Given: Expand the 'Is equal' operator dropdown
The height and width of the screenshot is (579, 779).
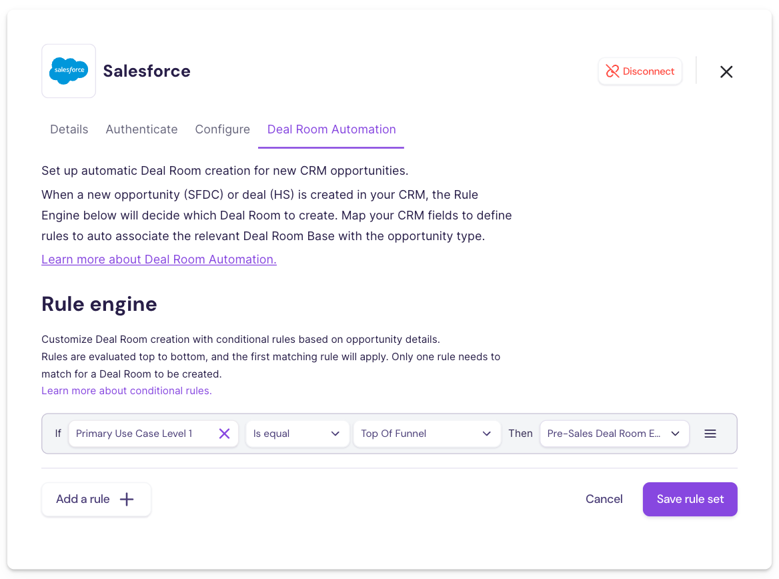Looking at the screenshot, I should tap(297, 434).
